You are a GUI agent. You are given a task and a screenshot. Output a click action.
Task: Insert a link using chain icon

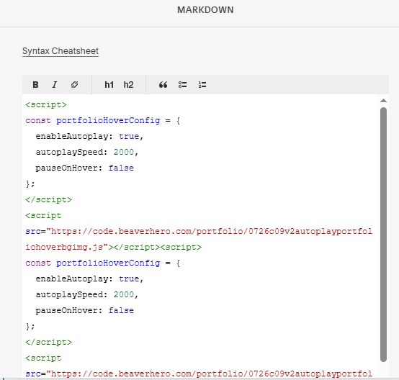click(x=74, y=85)
